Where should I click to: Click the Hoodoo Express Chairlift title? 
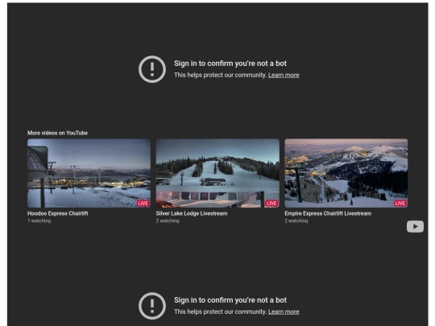(58, 213)
